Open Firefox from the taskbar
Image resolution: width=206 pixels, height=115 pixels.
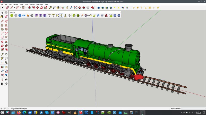click(x=19, y=112)
